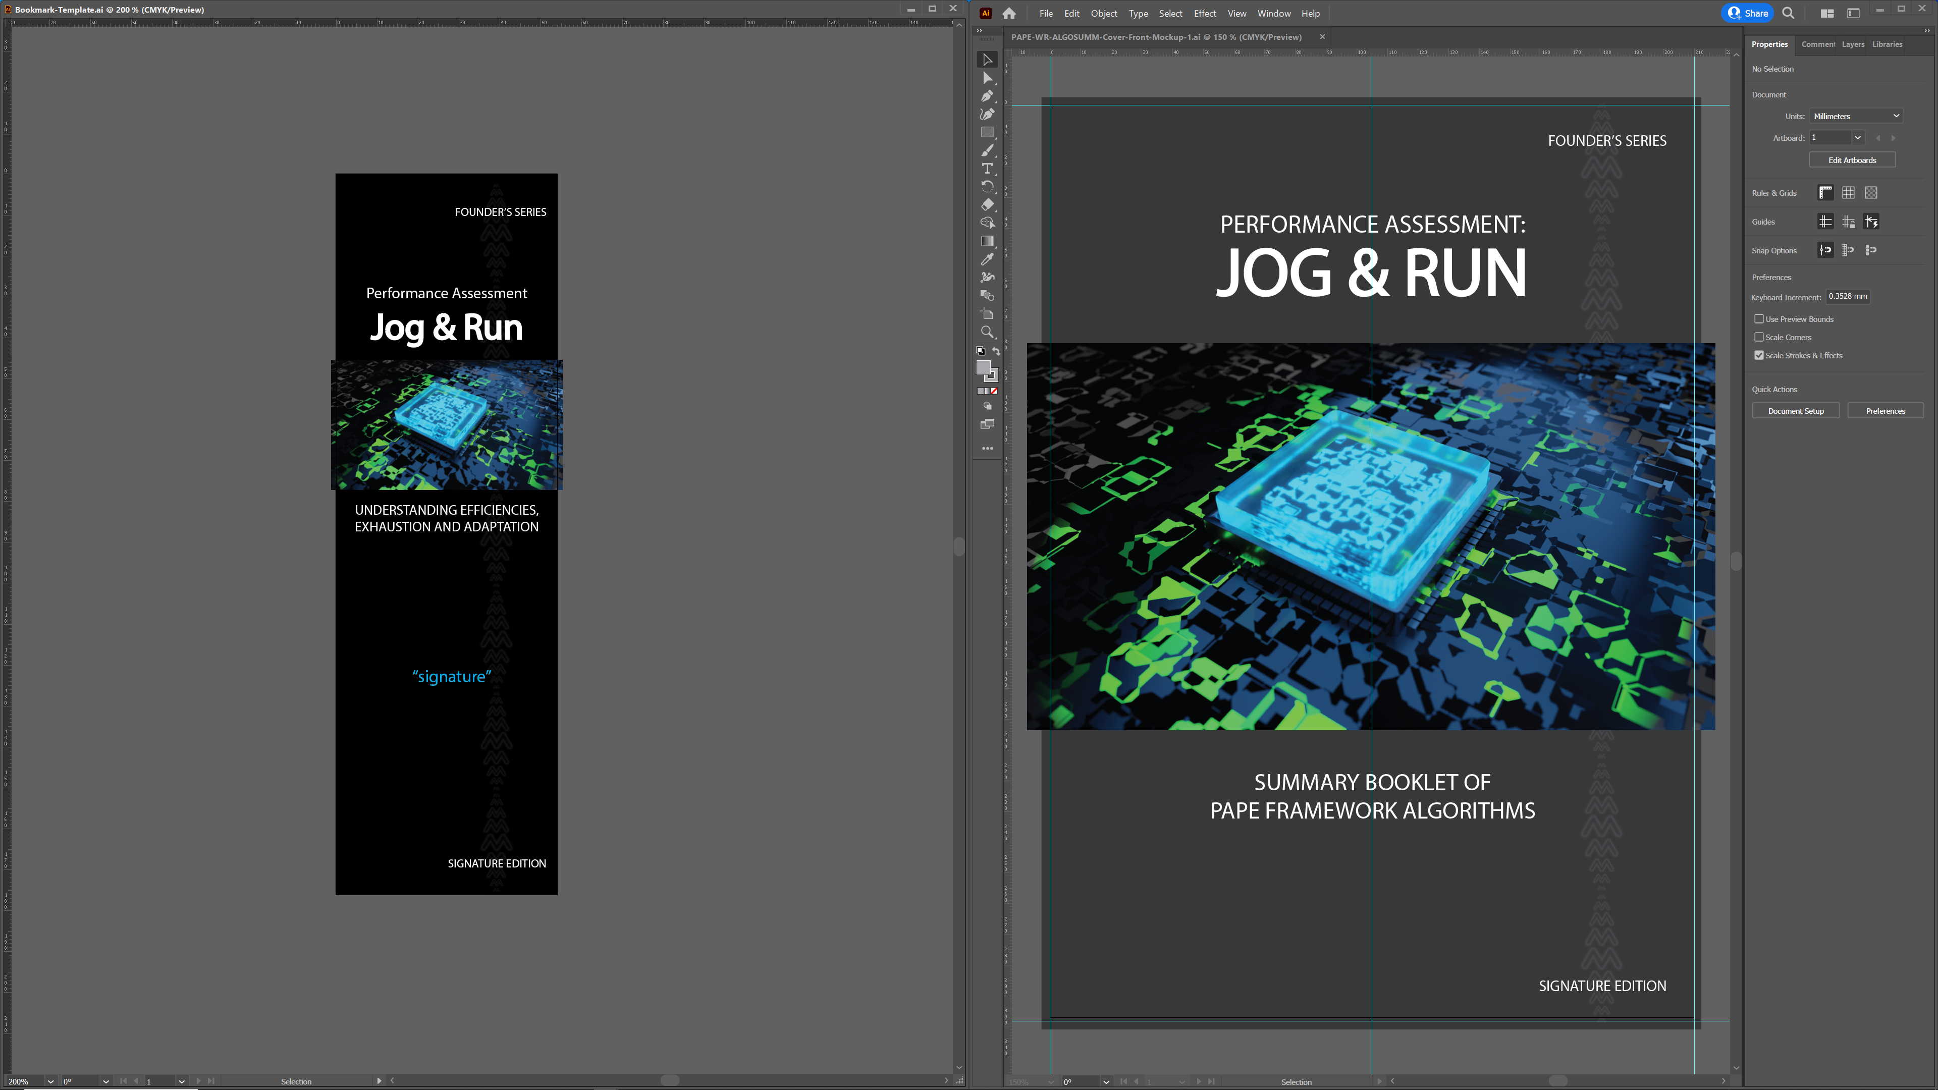Open the Units Millimeters dropdown
The width and height of the screenshot is (1938, 1090).
point(1855,116)
